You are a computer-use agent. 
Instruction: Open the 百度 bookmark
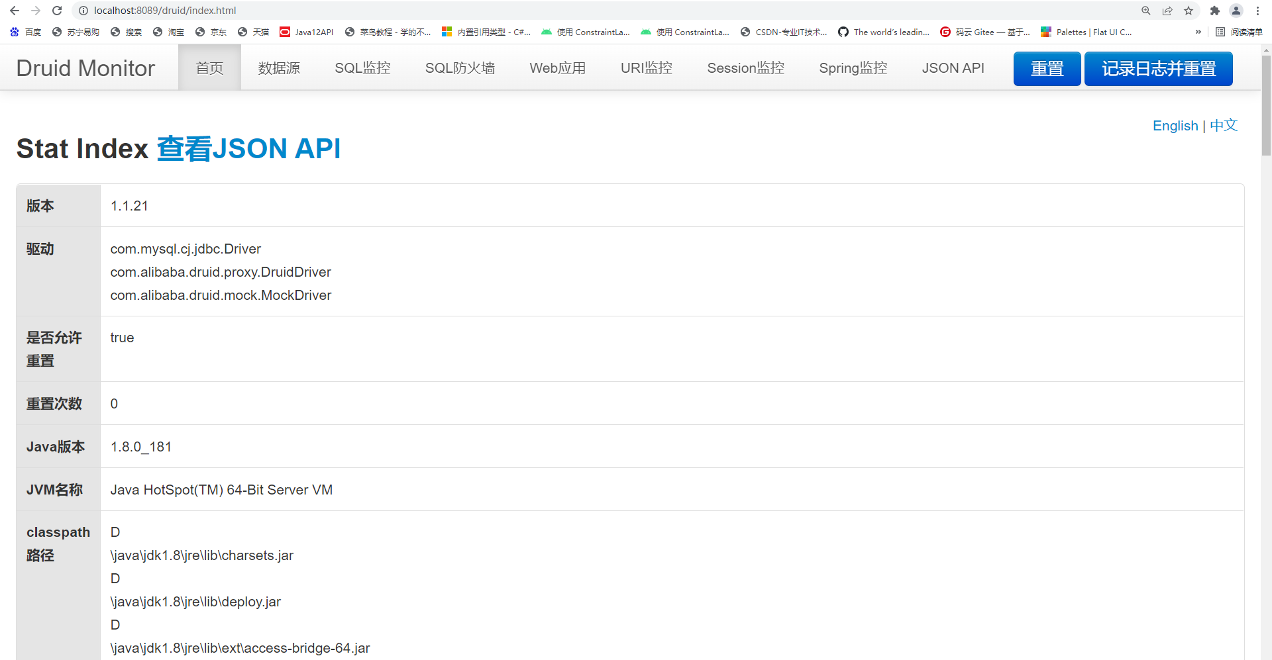pos(25,32)
